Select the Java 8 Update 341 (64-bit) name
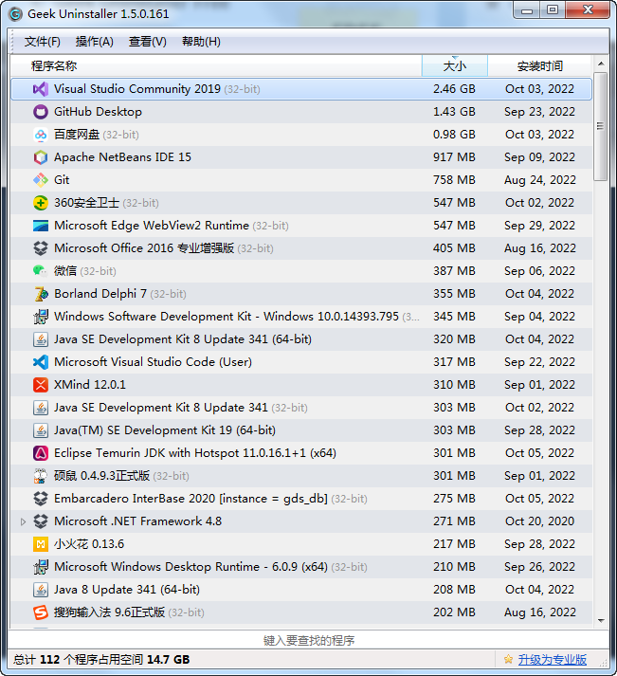 [127, 590]
